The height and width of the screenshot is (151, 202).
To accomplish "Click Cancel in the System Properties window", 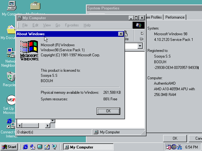I will click(x=196, y=138).
